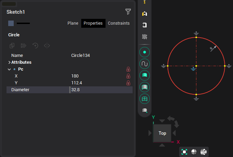Open the filter icon in Sketch1 panel
The image size is (233, 157).
[x=128, y=12]
